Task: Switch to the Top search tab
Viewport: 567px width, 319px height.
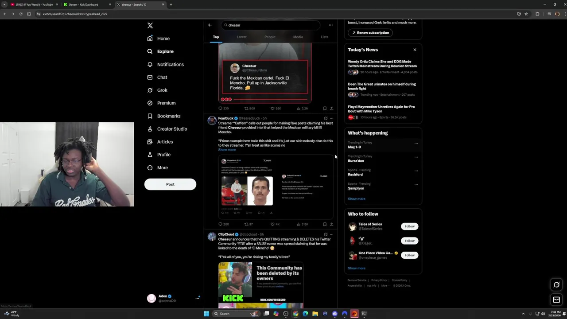Action: [x=216, y=37]
